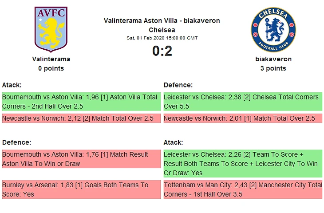Image resolution: width=324 pixels, height=213 pixels.
Task: Open the Valinterama Aston Villa - biakaveron Chelsea title
Action: pyautogui.click(x=162, y=25)
